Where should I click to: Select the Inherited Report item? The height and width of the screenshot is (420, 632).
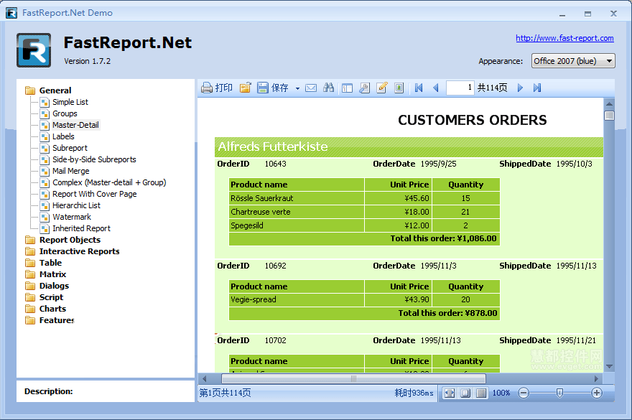coord(81,228)
